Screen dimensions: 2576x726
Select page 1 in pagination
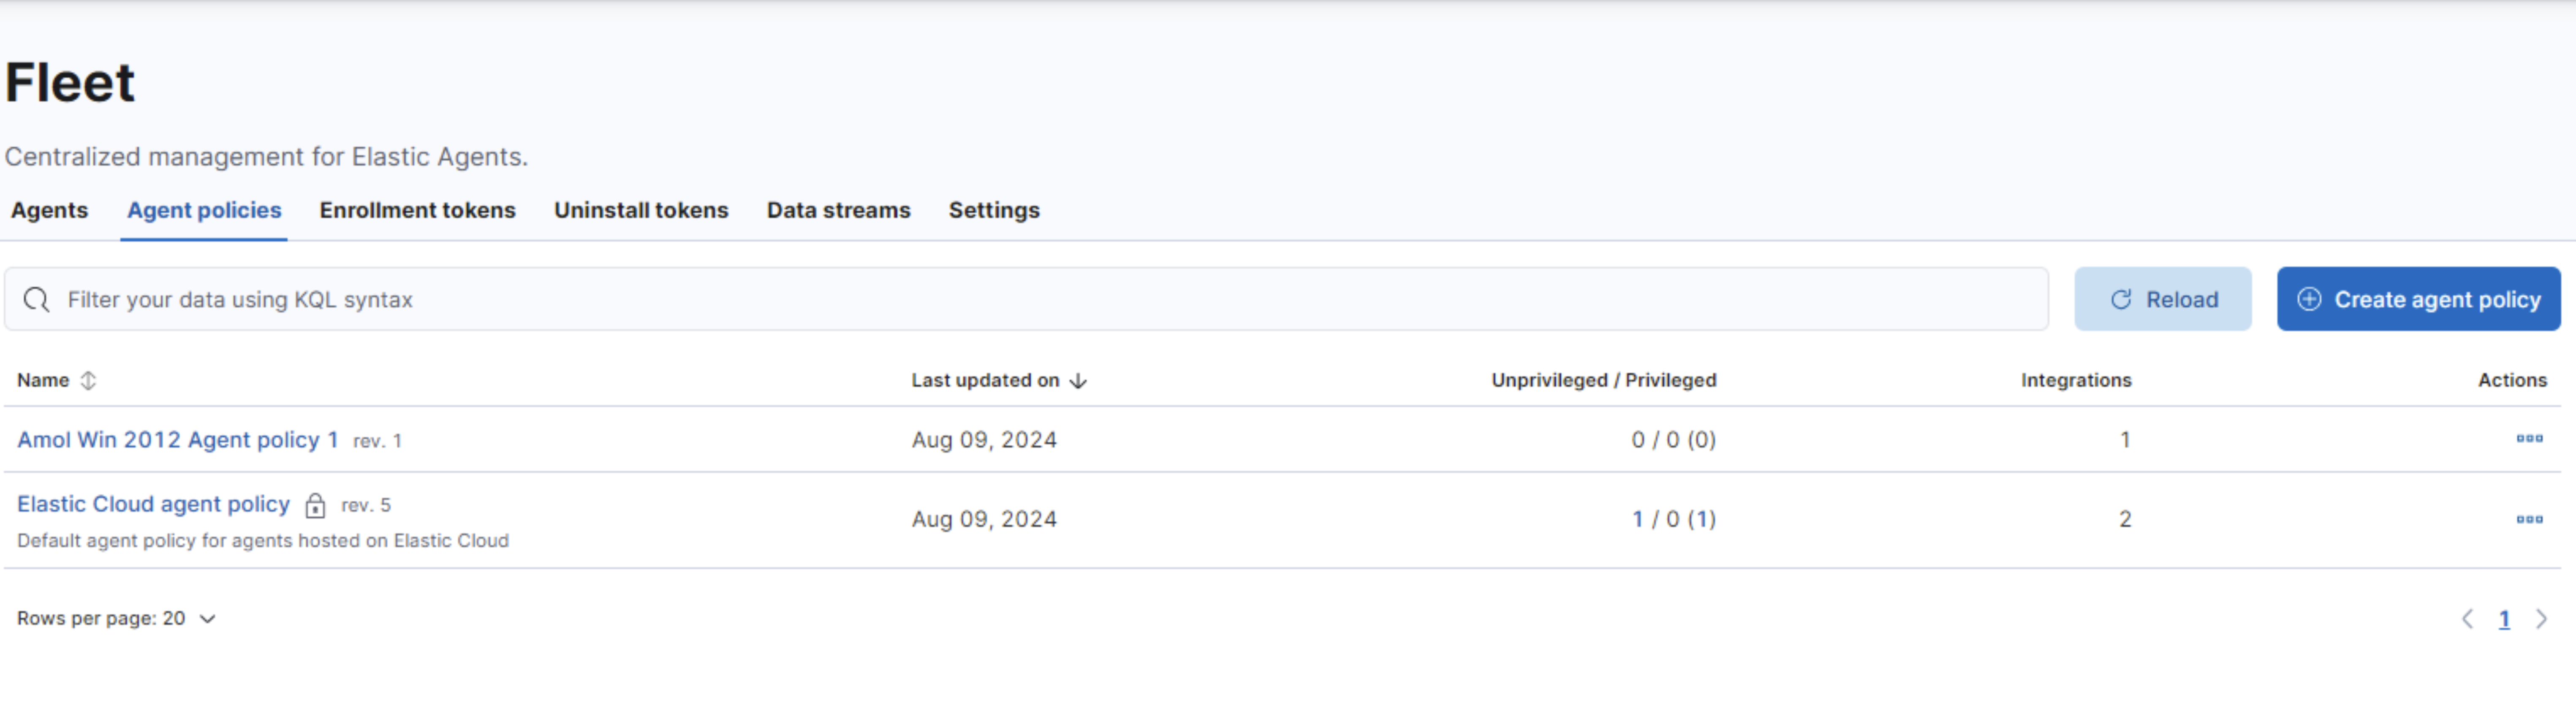point(2505,618)
